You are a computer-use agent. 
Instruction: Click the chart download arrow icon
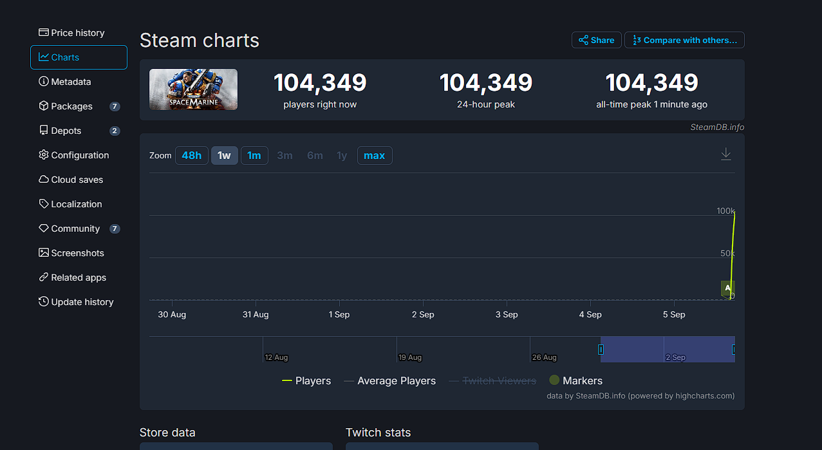[x=726, y=154]
